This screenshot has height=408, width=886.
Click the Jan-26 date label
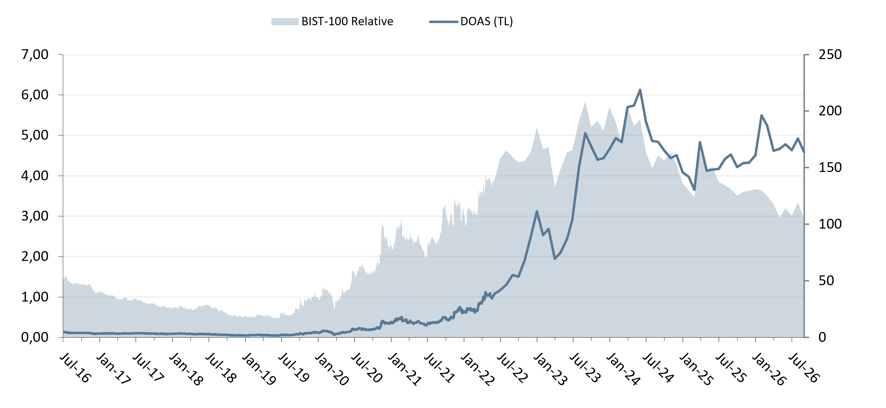pos(770,369)
